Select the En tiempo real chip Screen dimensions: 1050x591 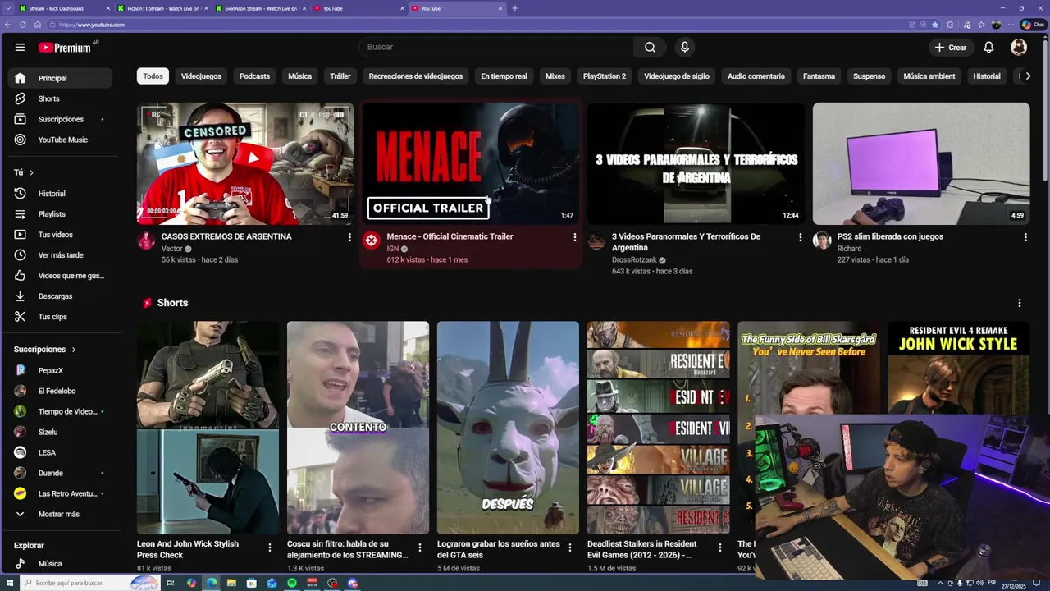click(504, 76)
